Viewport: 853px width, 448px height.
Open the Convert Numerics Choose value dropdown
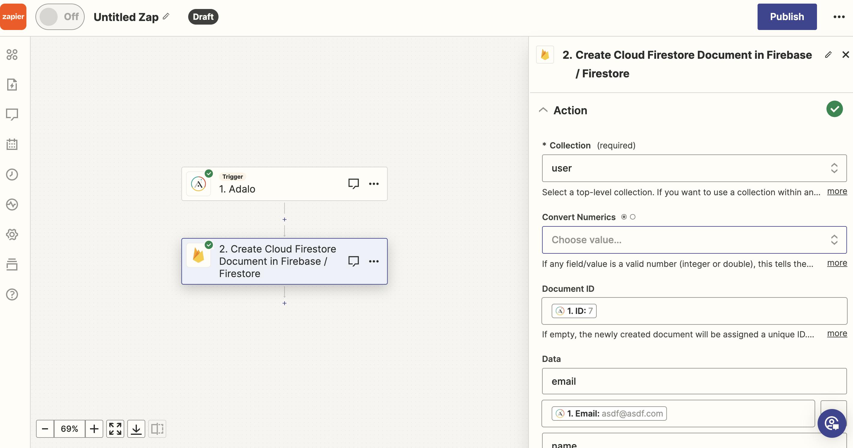pyautogui.click(x=694, y=240)
